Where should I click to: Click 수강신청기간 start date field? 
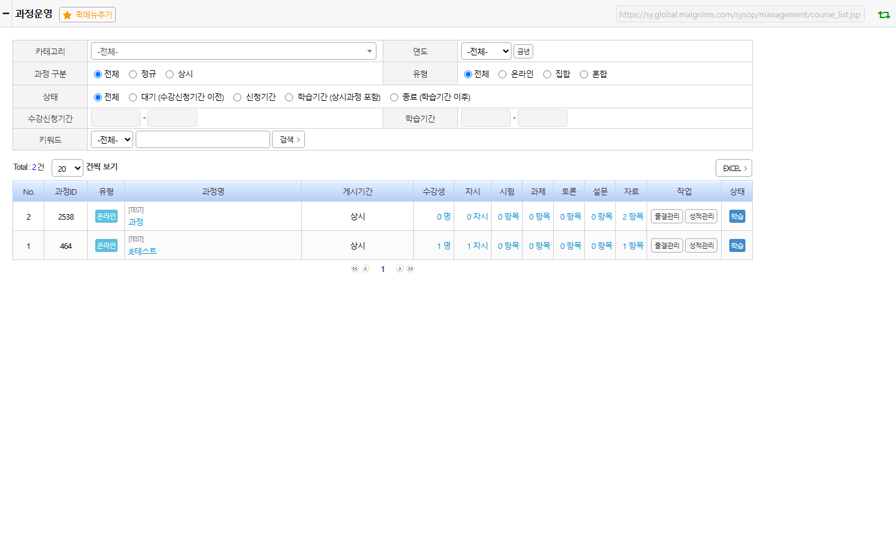coord(116,118)
